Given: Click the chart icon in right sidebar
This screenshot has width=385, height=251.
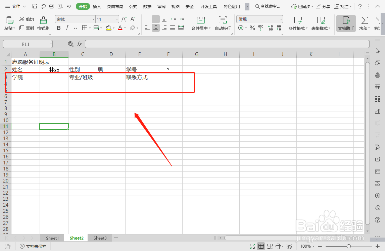Looking at the screenshot, I should coord(377,111).
